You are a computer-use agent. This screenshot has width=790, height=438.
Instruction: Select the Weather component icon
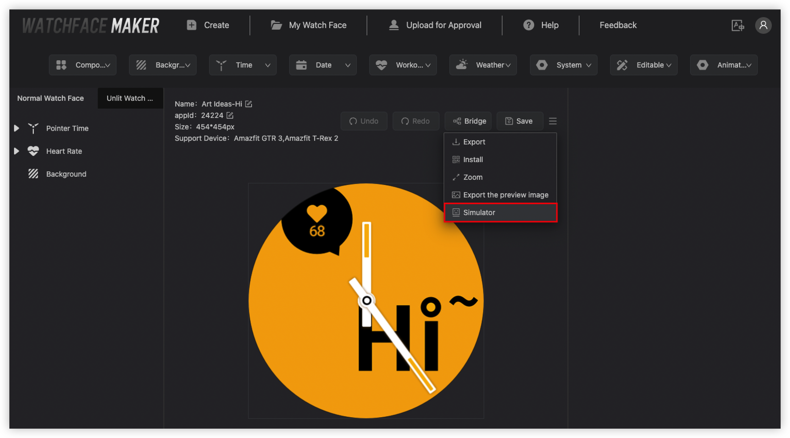(462, 65)
